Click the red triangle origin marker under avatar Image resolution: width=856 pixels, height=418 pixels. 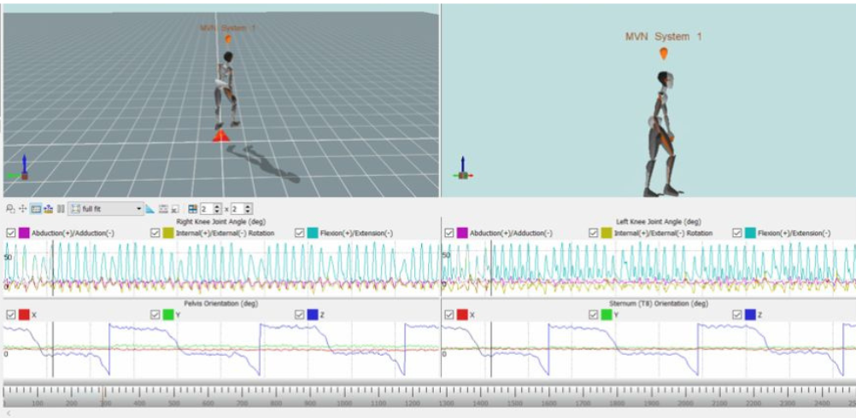click(220, 135)
